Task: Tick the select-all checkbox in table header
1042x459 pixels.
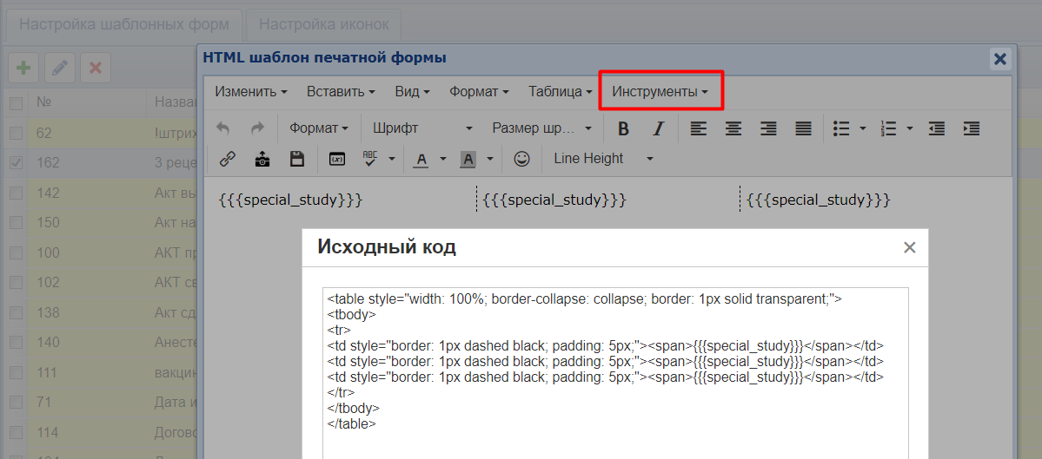Action: [16, 103]
